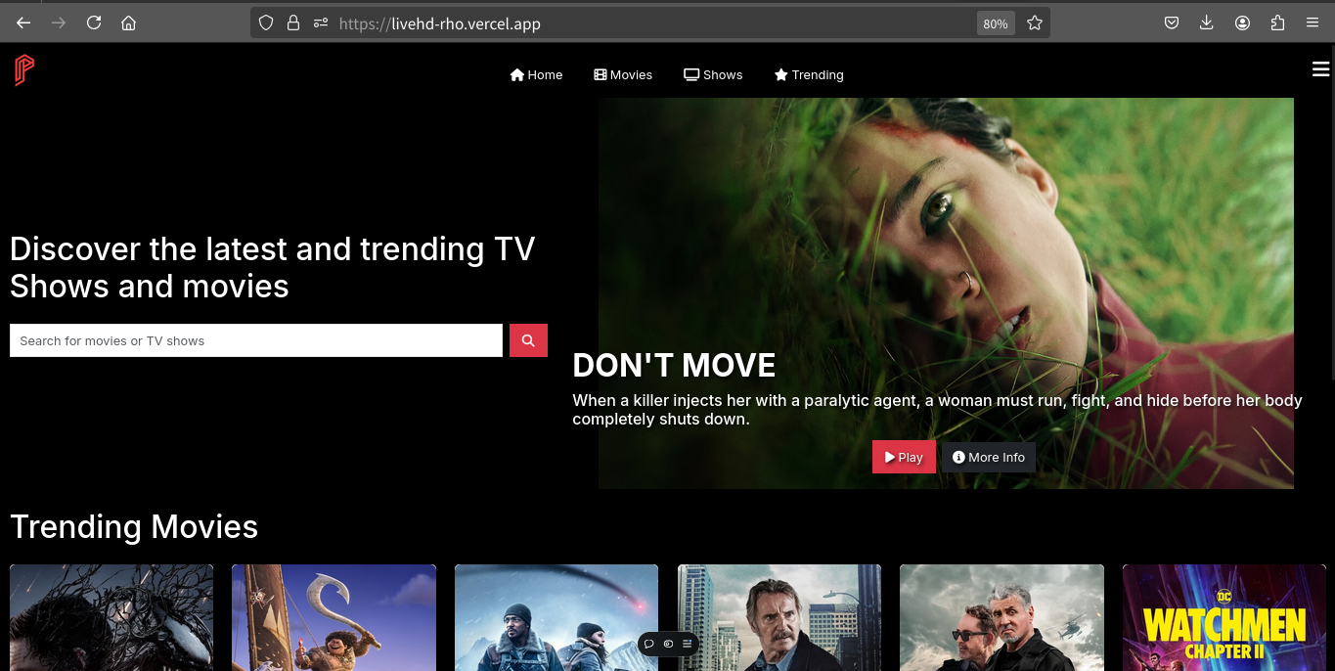Screen dimensions: 1335x671
Task: Click the DON'T MOVE title text
Action: point(674,366)
